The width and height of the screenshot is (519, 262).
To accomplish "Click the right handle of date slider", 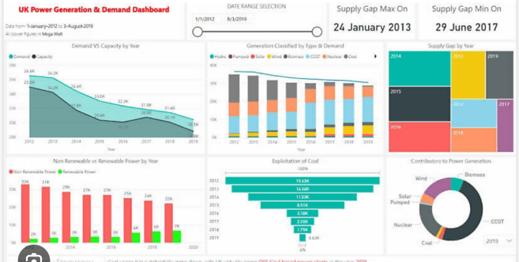I will point(317,32).
